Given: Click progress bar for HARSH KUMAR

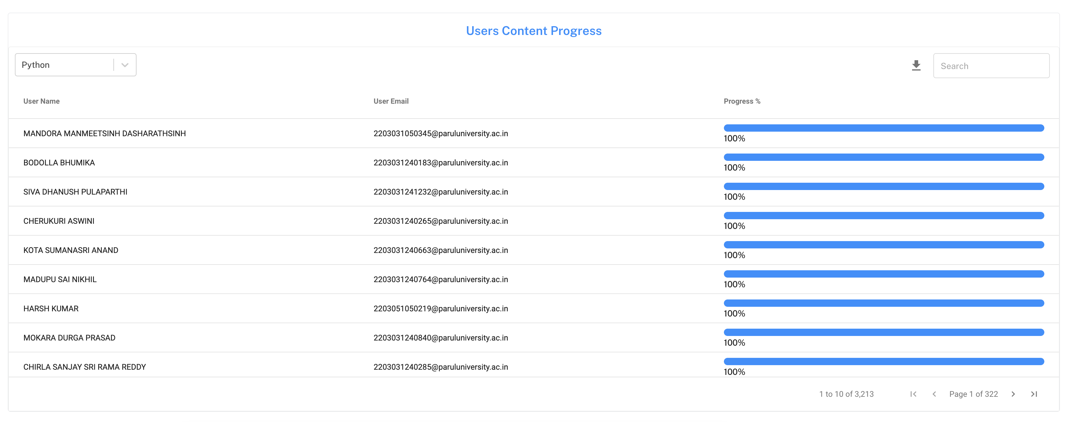Looking at the screenshot, I should 884,303.
